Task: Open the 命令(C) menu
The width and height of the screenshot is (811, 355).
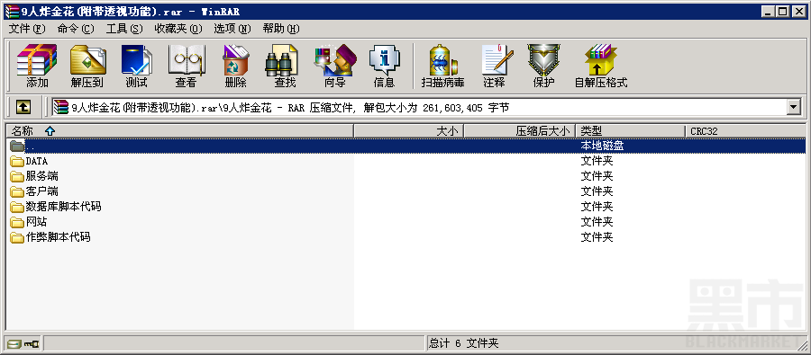Action: point(76,29)
